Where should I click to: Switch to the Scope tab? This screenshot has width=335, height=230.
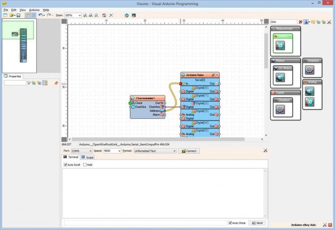pos(88,158)
